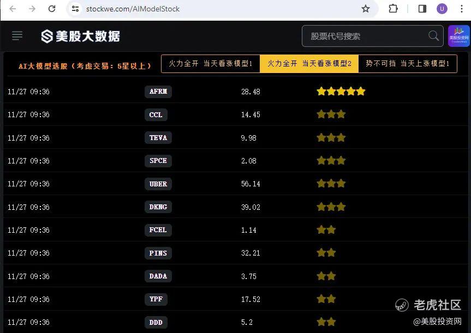Switch to 火力全开 当天看涨模型1 tab
Image resolution: width=471 pixels, height=333 pixels.
click(211, 64)
